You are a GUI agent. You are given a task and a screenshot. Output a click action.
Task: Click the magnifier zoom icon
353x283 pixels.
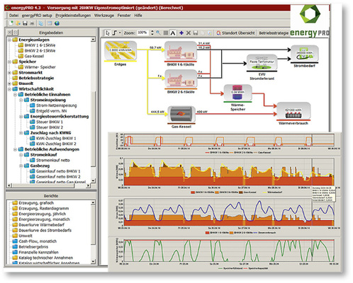point(158,33)
